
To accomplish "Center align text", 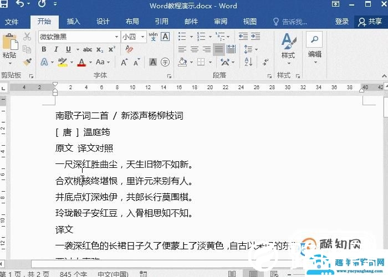I will pos(195,49).
